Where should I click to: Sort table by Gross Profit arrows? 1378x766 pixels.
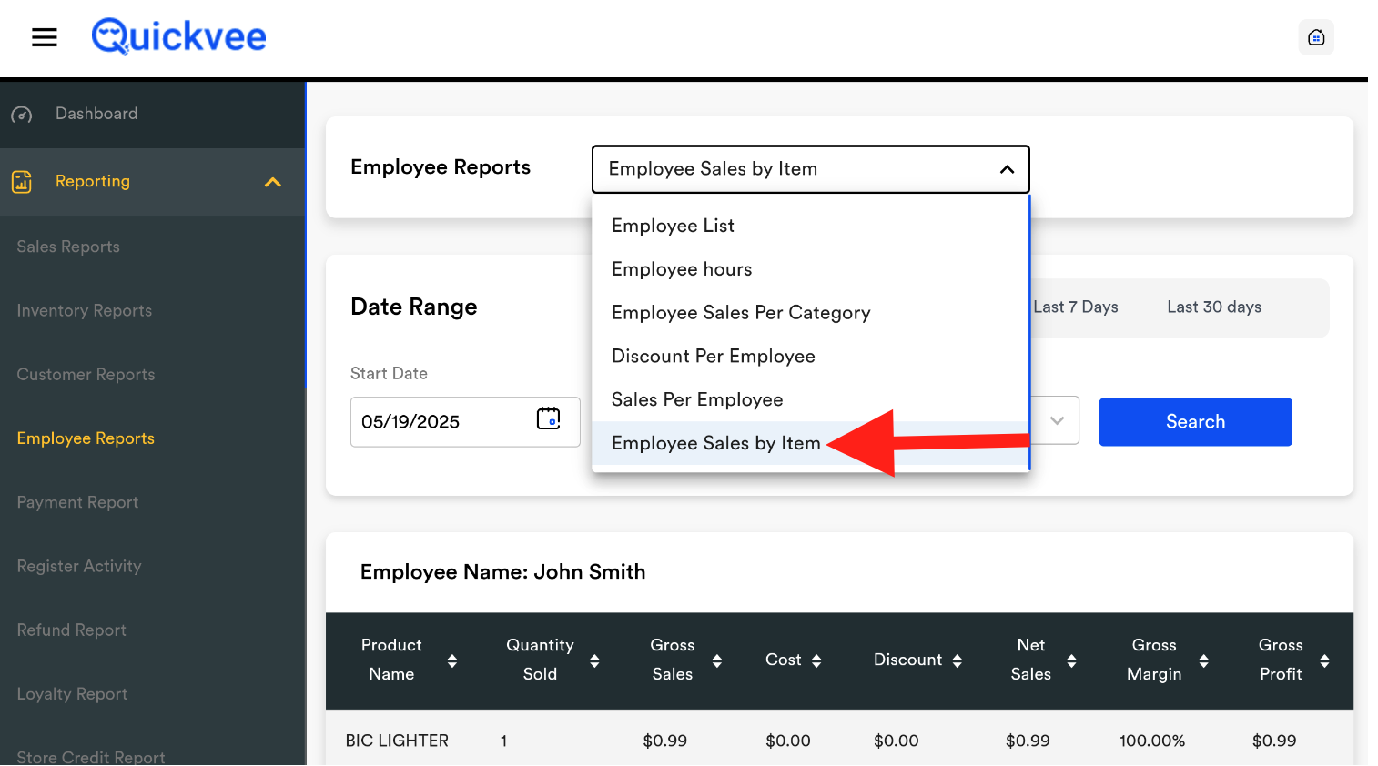pos(1324,660)
